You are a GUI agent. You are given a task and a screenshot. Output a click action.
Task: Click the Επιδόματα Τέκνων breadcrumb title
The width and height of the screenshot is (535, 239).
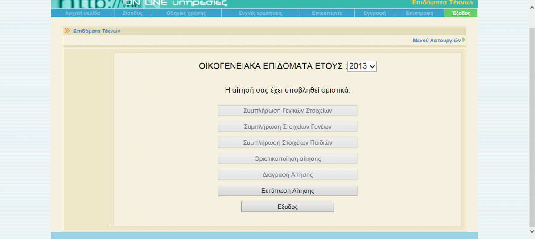[97, 31]
